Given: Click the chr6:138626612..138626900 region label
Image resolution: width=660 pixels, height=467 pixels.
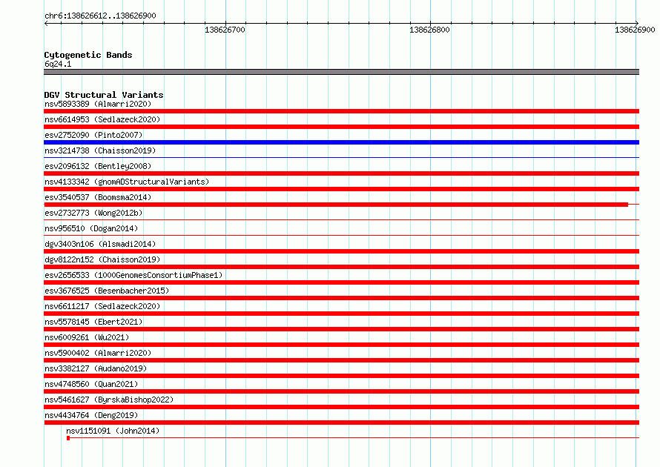Looking at the screenshot, I should [x=100, y=16].
